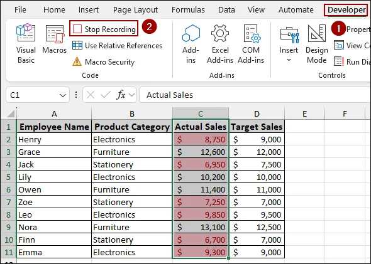Image resolution: width=371 pixels, height=264 pixels.
Task: Click the Cancel entry X icon
Action: (x=91, y=95)
